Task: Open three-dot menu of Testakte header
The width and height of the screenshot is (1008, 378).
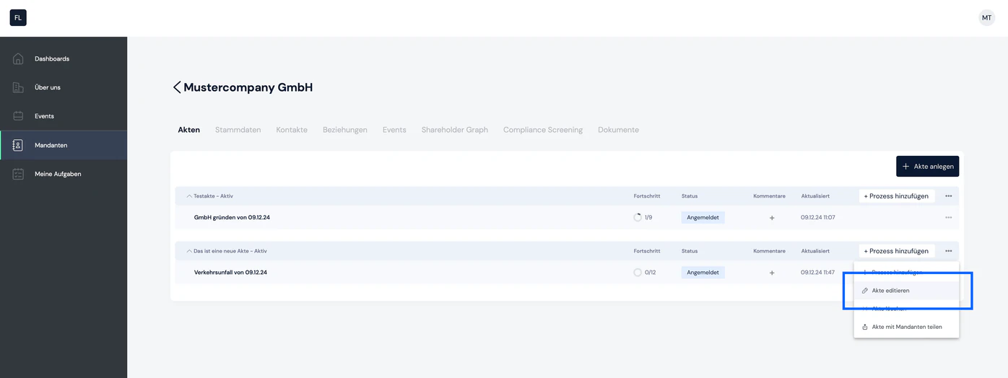Action: [948, 196]
